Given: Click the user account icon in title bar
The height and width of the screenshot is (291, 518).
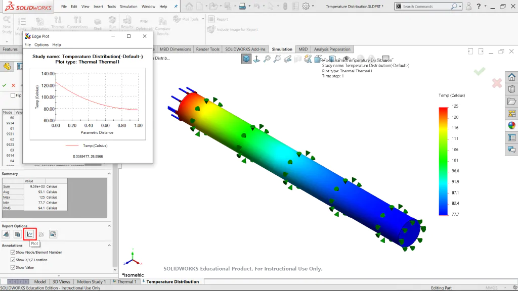Looking at the screenshot, I should [468, 6].
